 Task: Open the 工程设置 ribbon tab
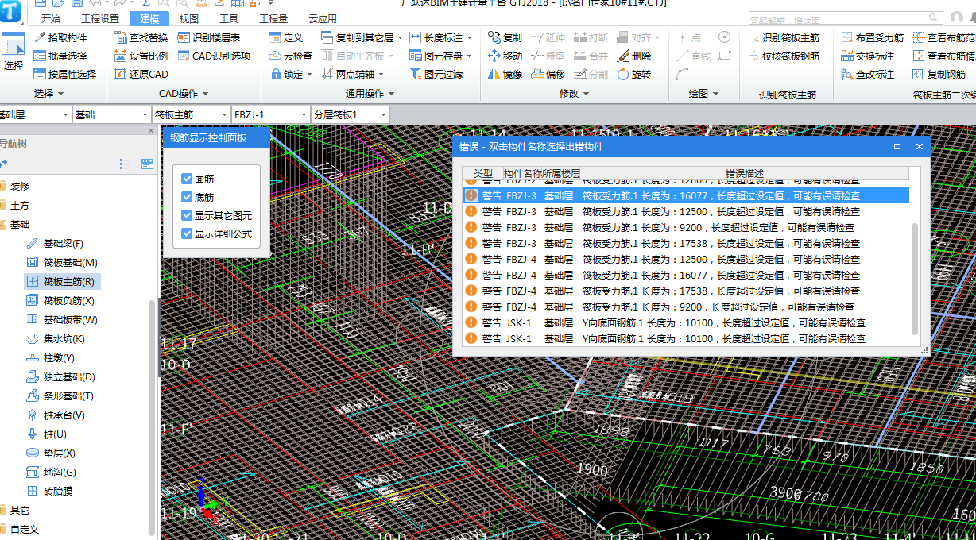pos(99,18)
